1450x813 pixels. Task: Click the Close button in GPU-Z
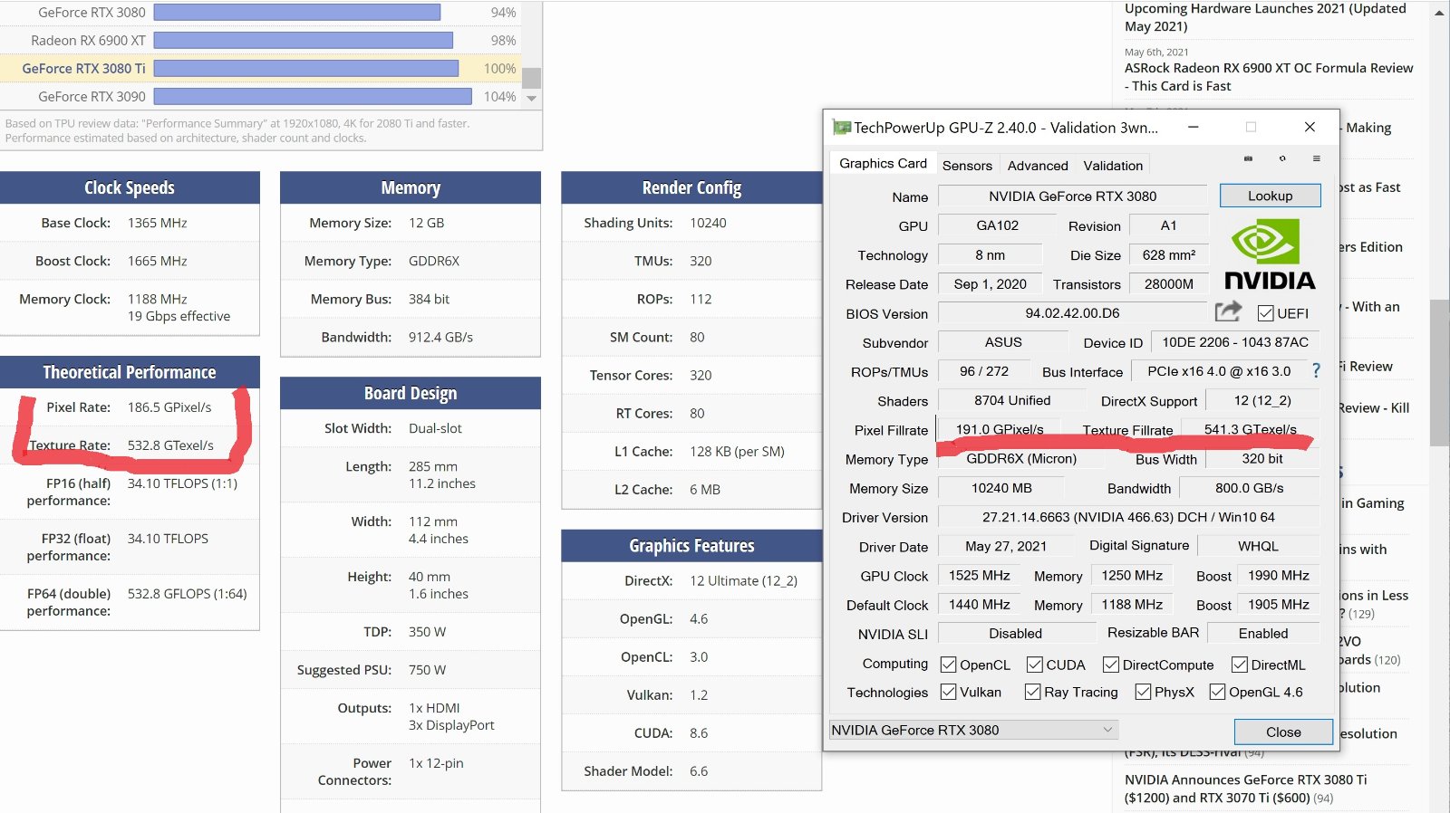1283,732
